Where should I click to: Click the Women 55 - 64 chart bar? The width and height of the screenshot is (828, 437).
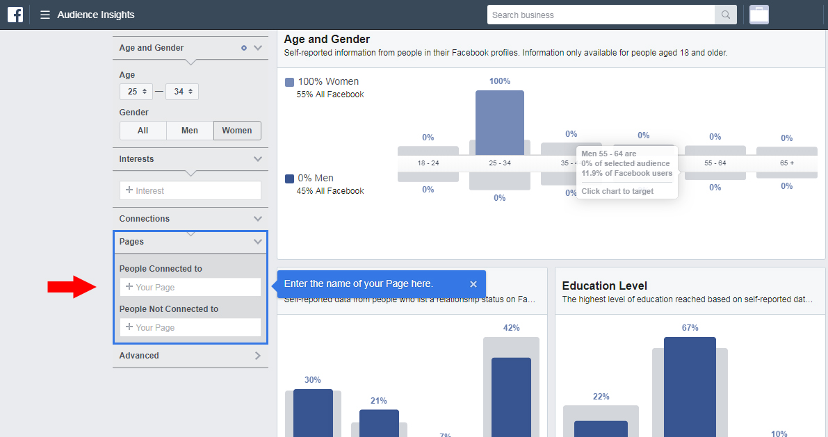click(x=715, y=151)
